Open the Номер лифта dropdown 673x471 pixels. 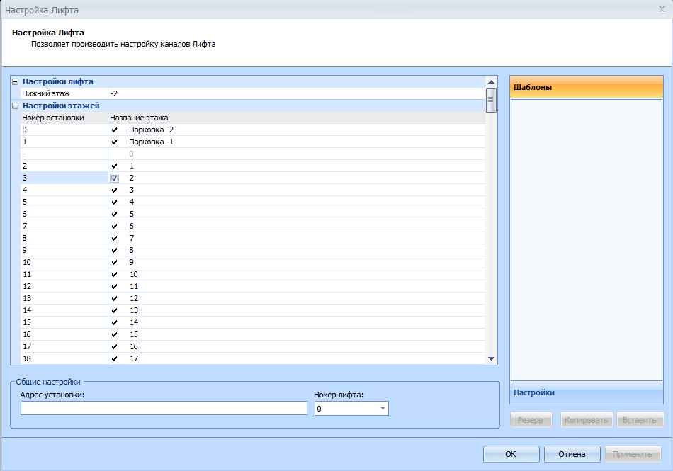click(383, 409)
